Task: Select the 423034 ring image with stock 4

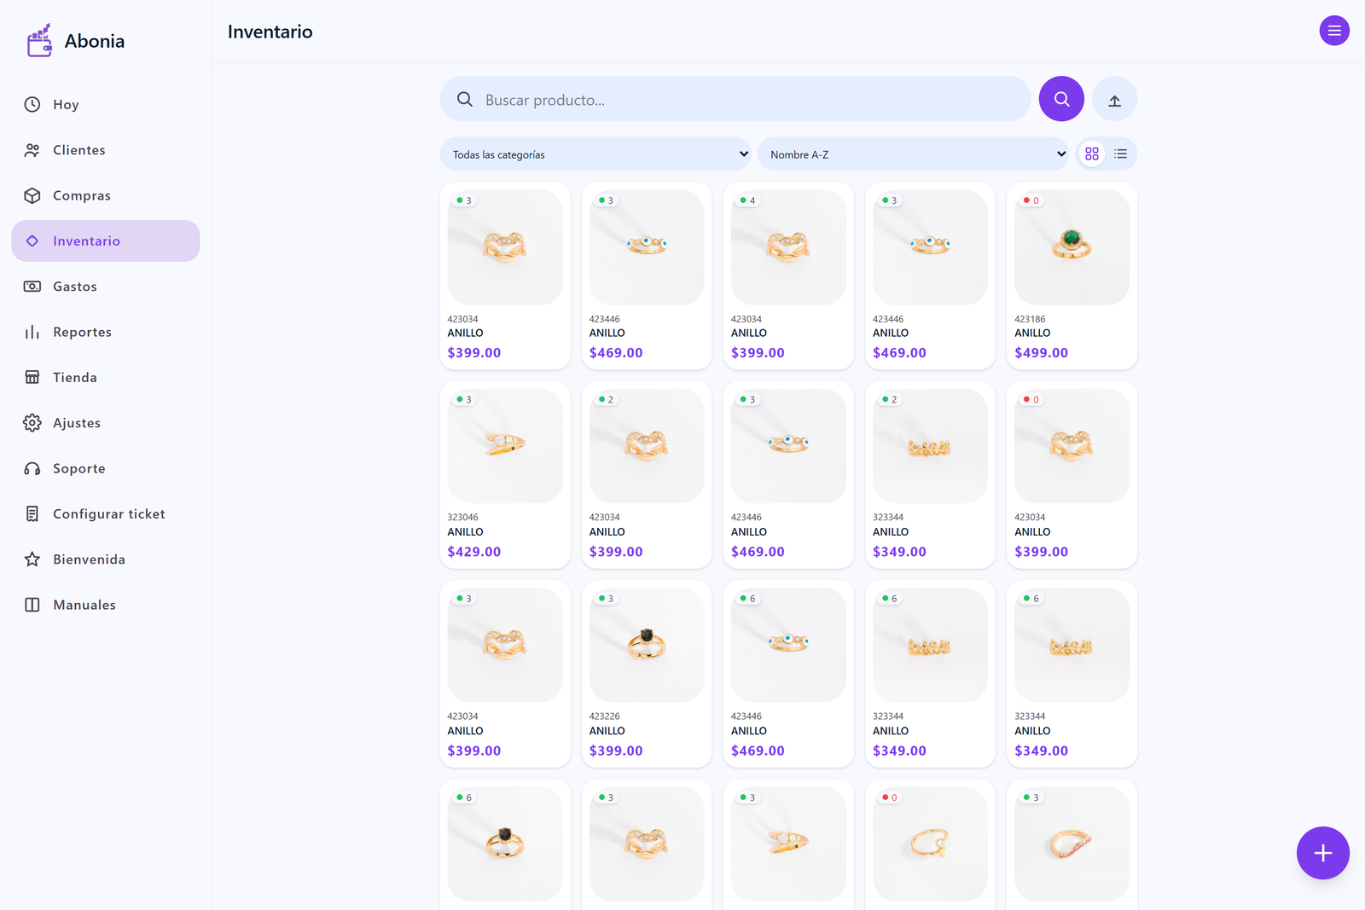Action: click(x=788, y=247)
